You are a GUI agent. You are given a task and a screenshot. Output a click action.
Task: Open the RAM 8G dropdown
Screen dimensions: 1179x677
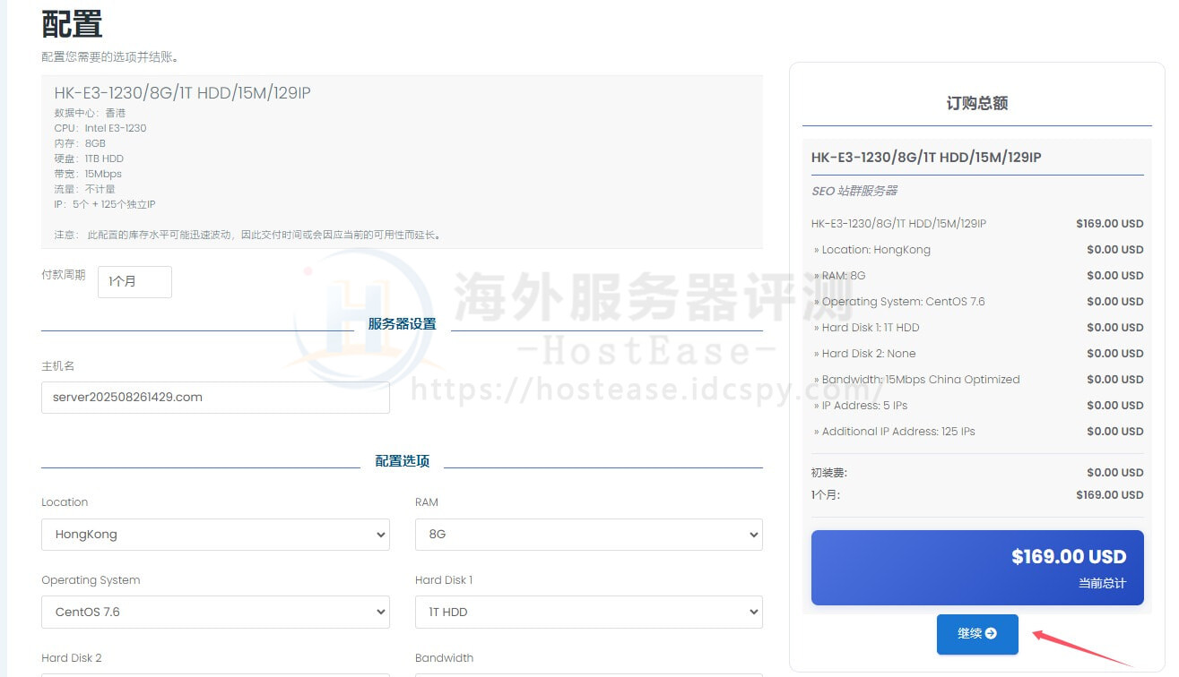(x=588, y=535)
